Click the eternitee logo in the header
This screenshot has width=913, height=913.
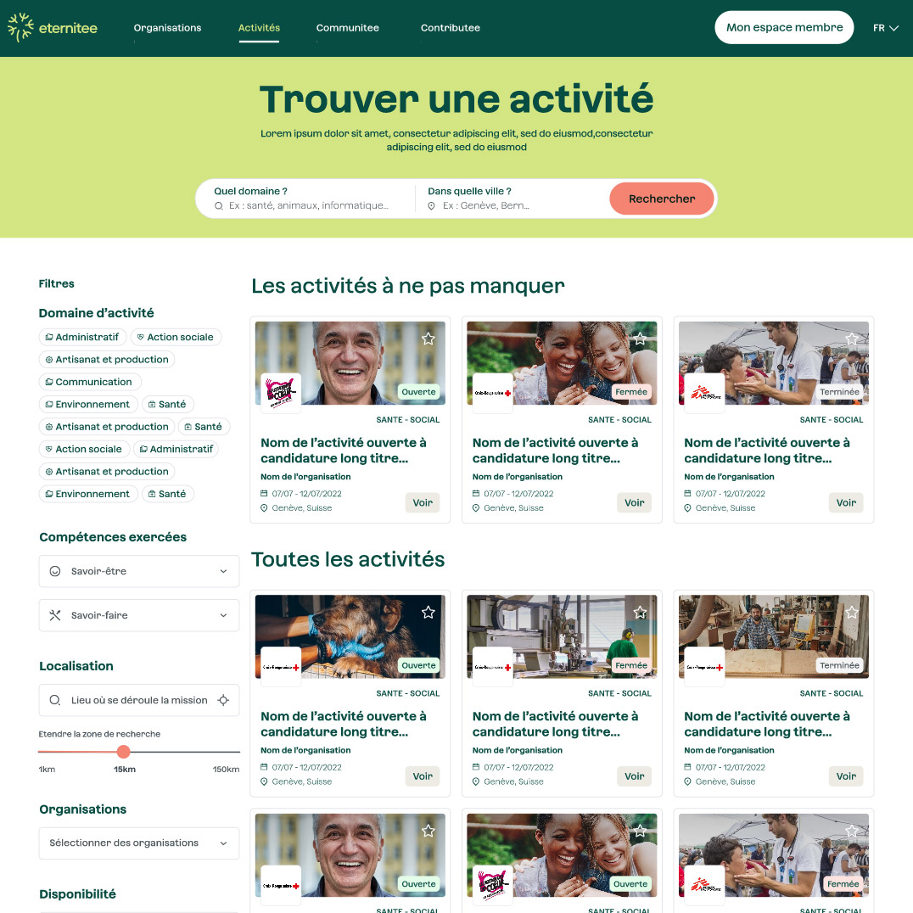(x=53, y=27)
